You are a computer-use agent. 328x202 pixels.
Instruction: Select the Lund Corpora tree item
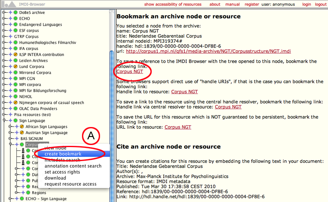click(x=32, y=66)
